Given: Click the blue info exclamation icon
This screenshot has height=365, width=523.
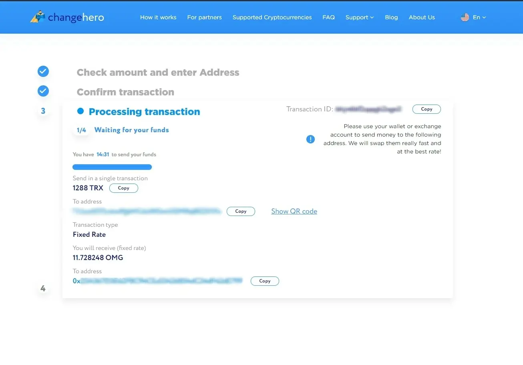Looking at the screenshot, I should [310, 139].
